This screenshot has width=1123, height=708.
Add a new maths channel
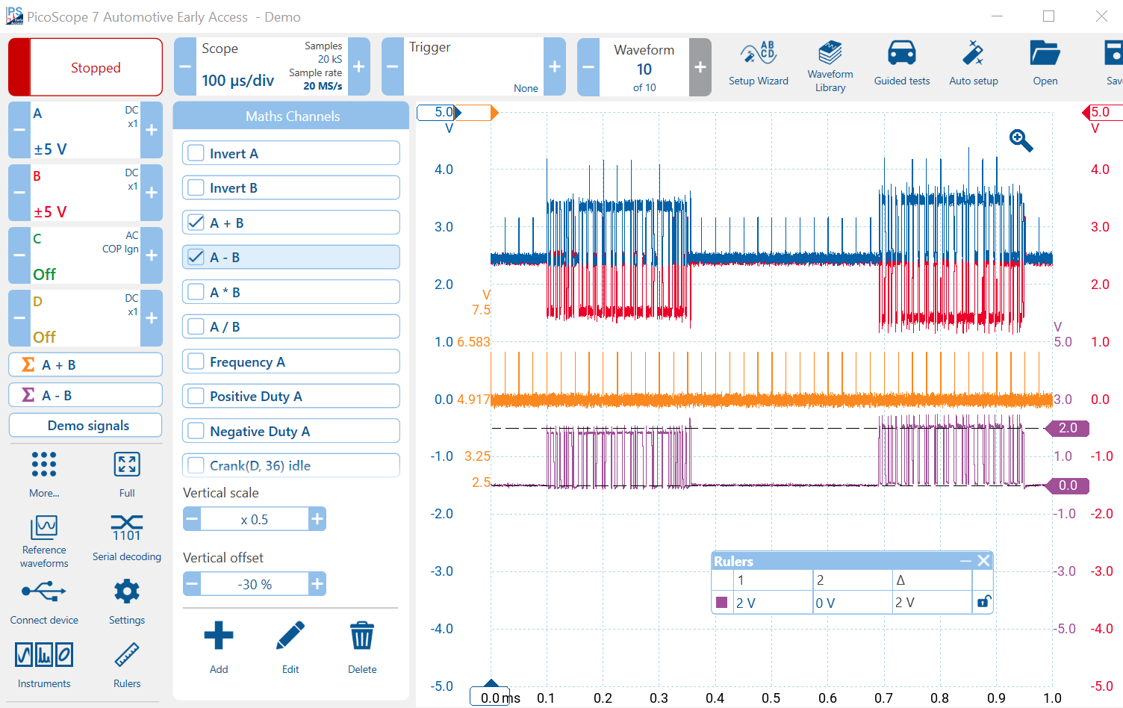click(x=219, y=647)
